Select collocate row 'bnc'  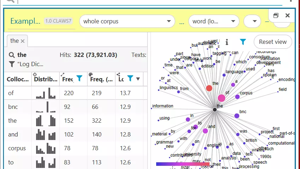(x=76, y=107)
